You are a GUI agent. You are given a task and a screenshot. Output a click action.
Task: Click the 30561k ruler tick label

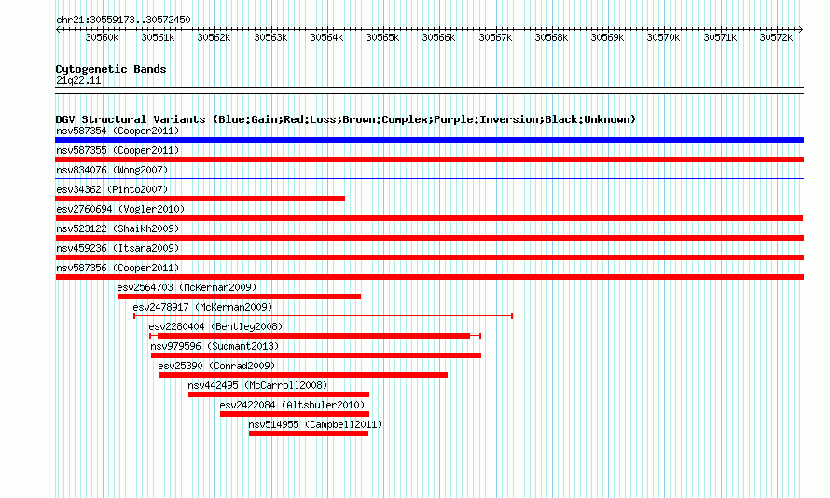pos(158,37)
